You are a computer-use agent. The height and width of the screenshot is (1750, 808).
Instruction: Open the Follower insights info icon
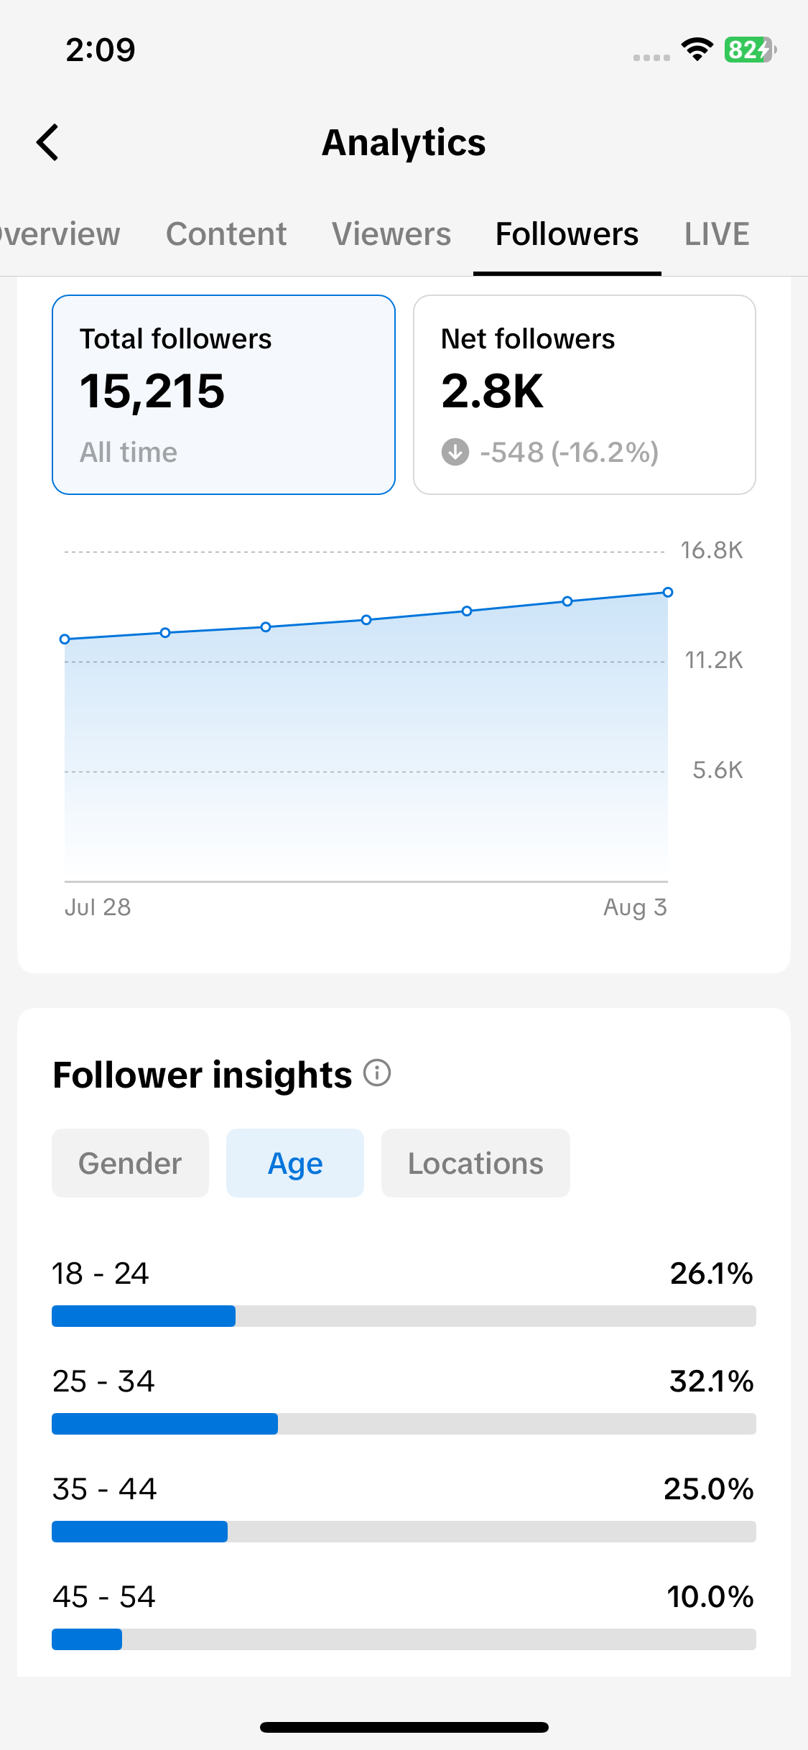377,1073
